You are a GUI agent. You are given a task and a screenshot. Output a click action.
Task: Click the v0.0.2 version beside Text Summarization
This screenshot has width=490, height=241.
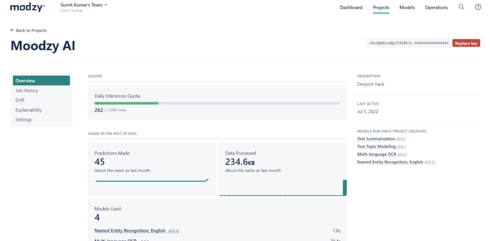[x=401, y=138]
